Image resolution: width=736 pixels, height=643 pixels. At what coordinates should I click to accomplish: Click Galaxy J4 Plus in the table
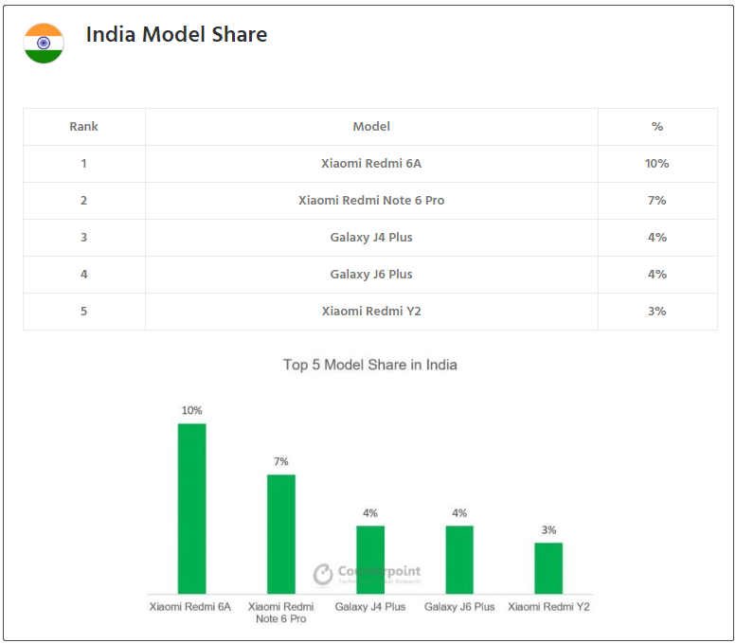tap(371, 237)
